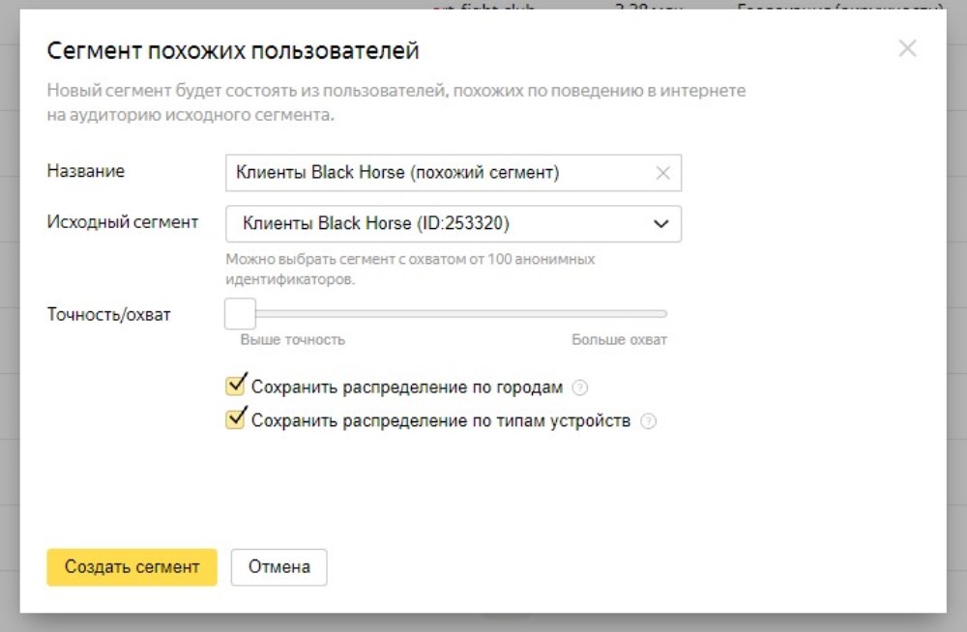Click the Выше точность slider label
This screenshot has width=967, height=632.
[x=292, y=340]
